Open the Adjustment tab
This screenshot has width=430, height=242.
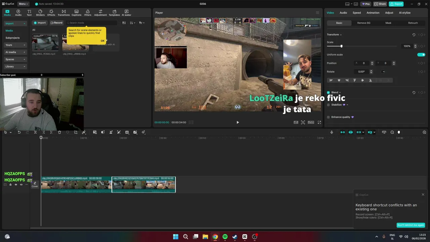(100, 13)
